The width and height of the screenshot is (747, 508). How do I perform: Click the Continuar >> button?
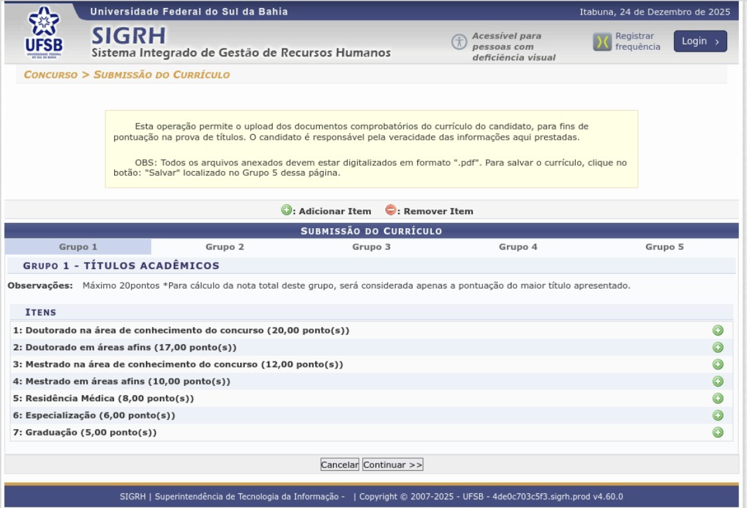393,465
